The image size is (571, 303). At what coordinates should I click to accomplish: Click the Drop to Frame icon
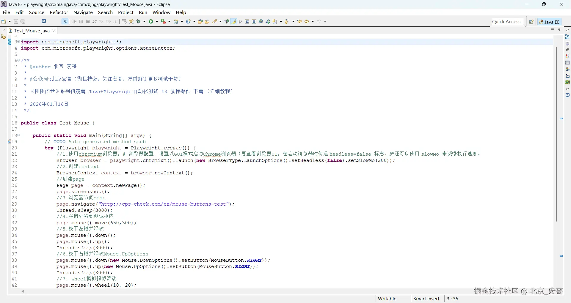124,21
